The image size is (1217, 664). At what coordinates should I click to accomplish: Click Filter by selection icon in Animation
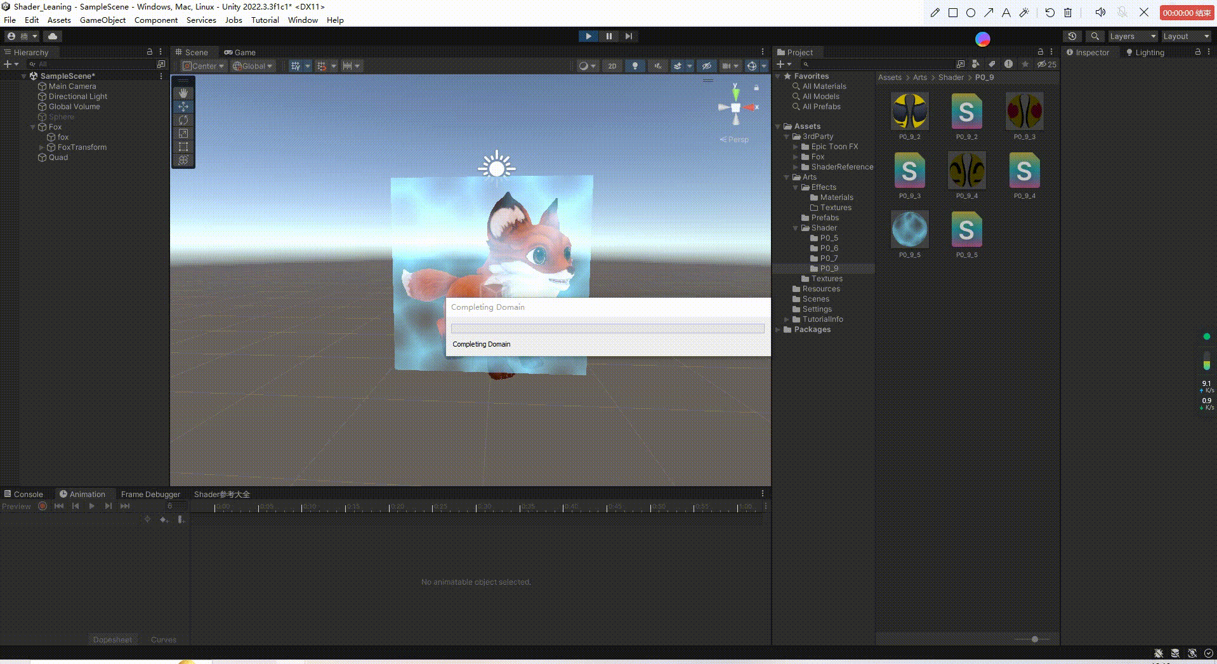click(x=147, y=519)
